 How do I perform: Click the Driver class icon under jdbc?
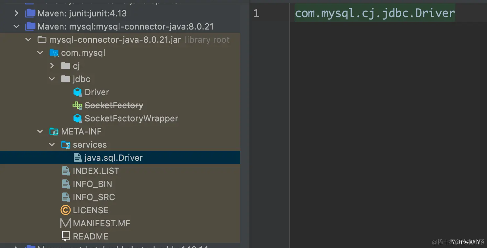click(x=77, y=92)
